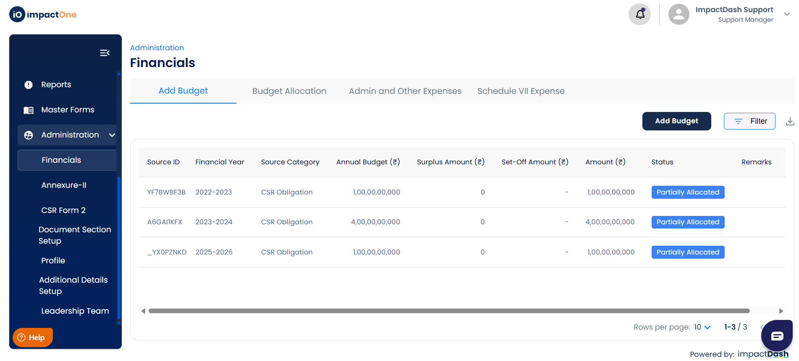This screenshot has width=799, height=361.
Task: Switch to the Budget Allocation tab
Action: [x=289, y=91]
